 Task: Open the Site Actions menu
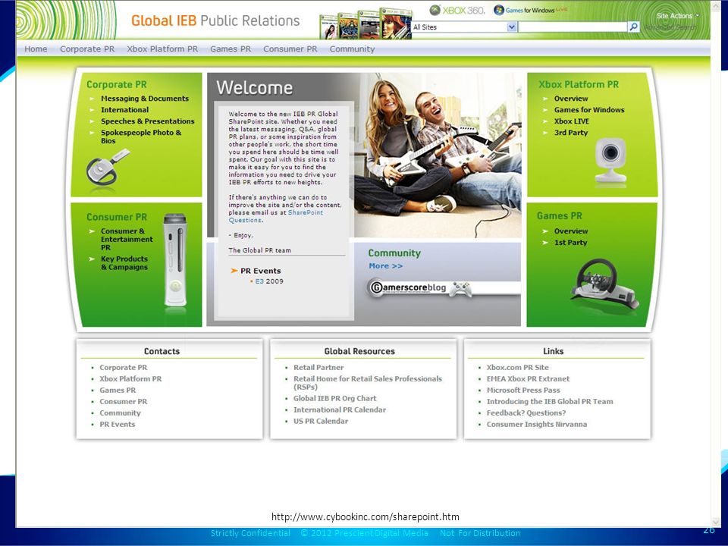677,16
